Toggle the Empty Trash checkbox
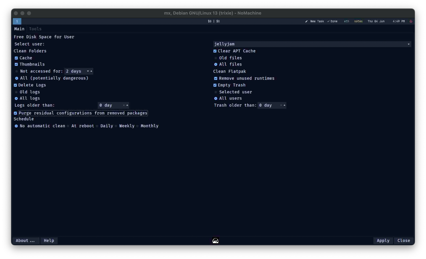This screenshot has width=426, height=259. tap(215, 85)
